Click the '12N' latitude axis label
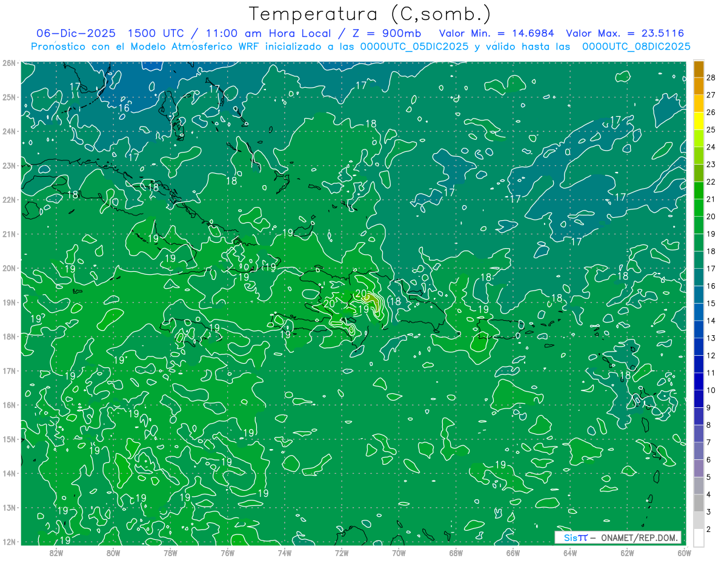 tap(9, 542)
